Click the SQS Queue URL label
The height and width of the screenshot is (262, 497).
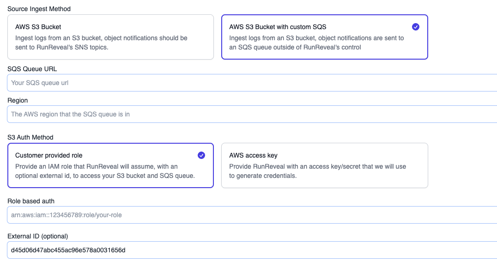32,69
